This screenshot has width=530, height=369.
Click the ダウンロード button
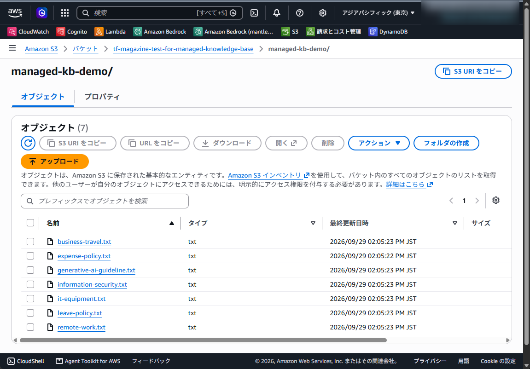[227, 143]
